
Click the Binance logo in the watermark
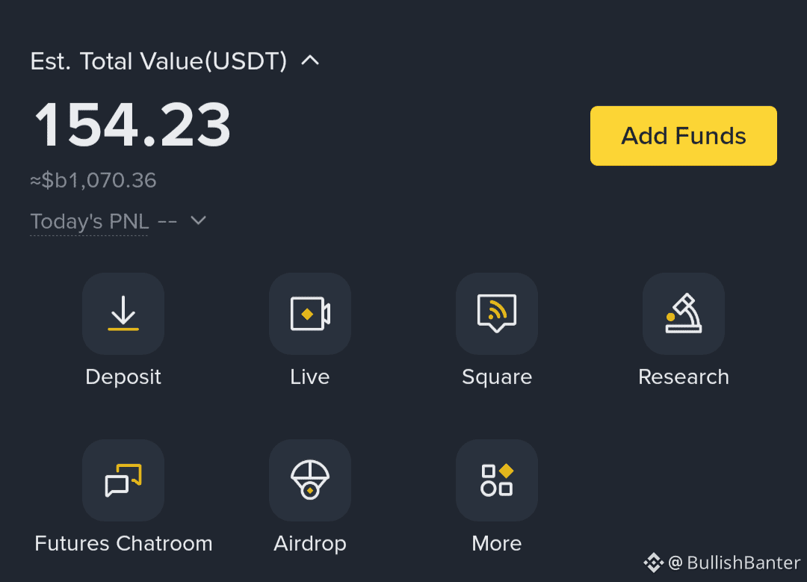[x=654, y=563]
